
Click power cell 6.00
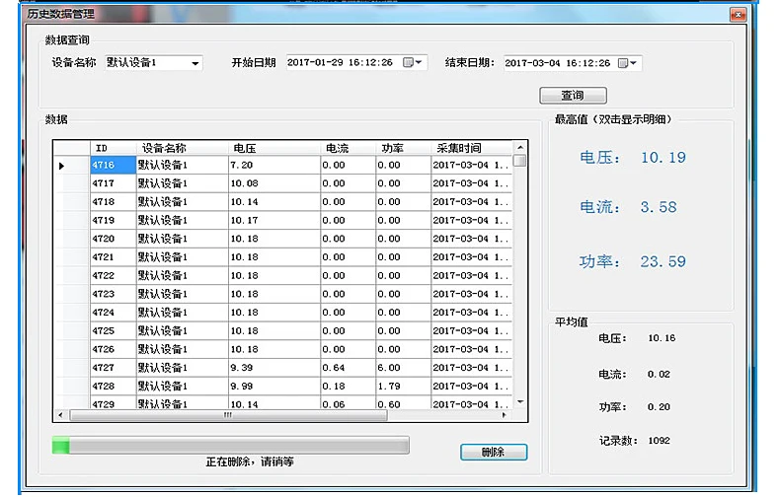[403, 367]
